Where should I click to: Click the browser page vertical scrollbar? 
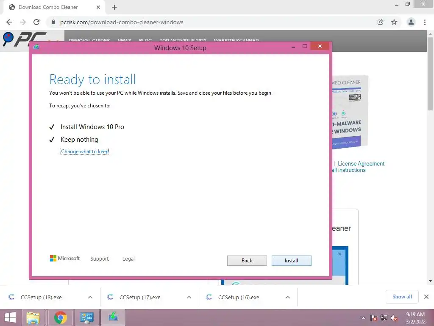pyautogui.click(x=430, y=73)
